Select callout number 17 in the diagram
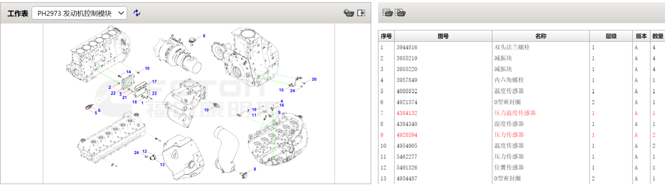This screenshot has width=665, height=185. 154,82
